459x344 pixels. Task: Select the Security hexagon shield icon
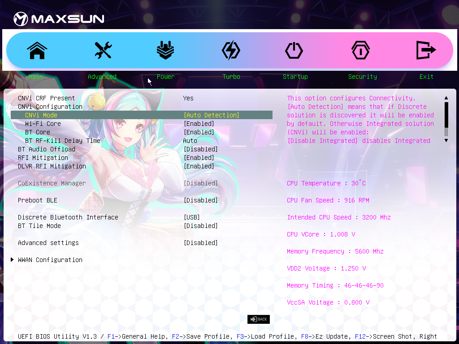[360, 50]
